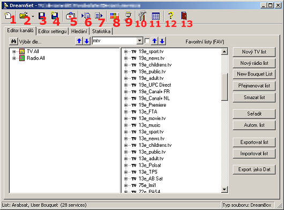Click the scrollbar down arrow in favourites list
This screenshot has width=284, height=210.
(x=224, y=189)
